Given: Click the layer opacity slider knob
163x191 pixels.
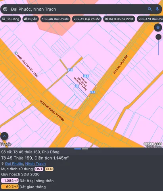Looking at the screenshot, I should coord(158,37).
